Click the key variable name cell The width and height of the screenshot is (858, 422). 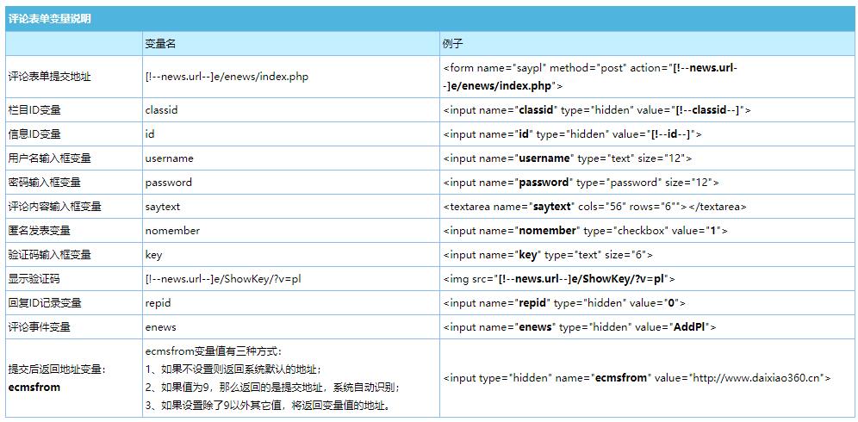tap(153, 255)
